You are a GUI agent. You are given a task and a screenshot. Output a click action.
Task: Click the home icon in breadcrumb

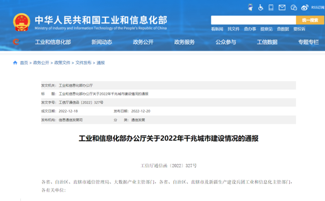click(x=15, y=63)
